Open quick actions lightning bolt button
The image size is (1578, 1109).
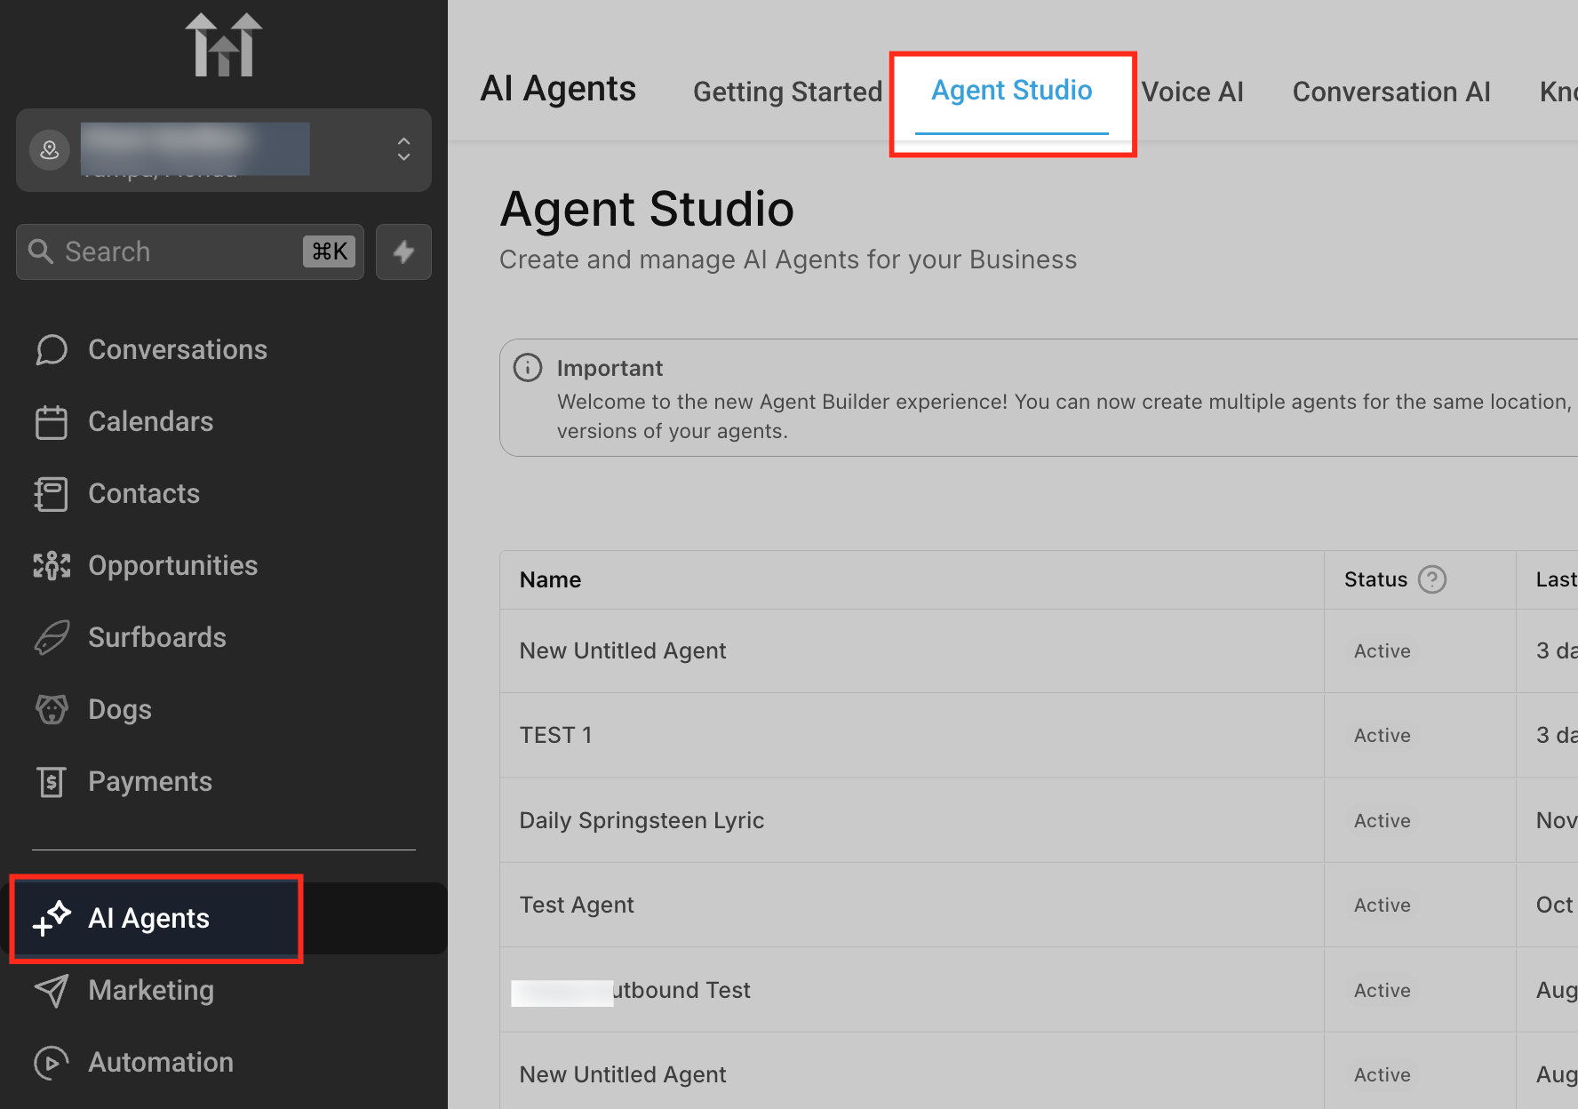tap(403, 251)
